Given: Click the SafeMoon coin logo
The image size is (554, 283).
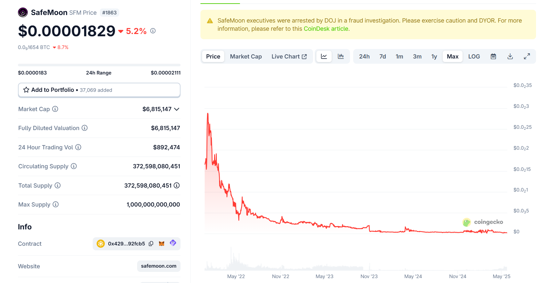Looking at the screenshot, I should click(23, 12).
